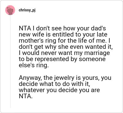Click the word "entitled" in the comment
The image size is (123, 113).
63,34
